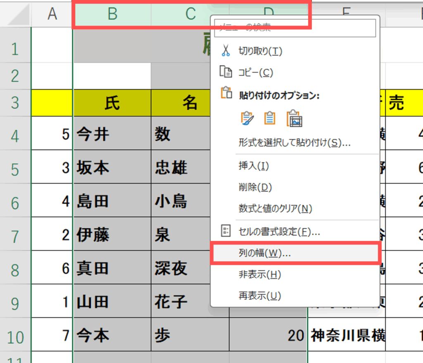423x363 pixels.
Task: Click the scissors Cut icon
Action: tap(226, 51)
